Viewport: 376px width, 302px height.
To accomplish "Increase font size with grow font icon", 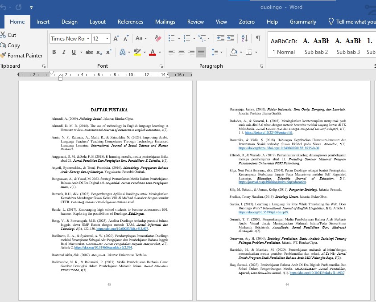I will [116, 38].
